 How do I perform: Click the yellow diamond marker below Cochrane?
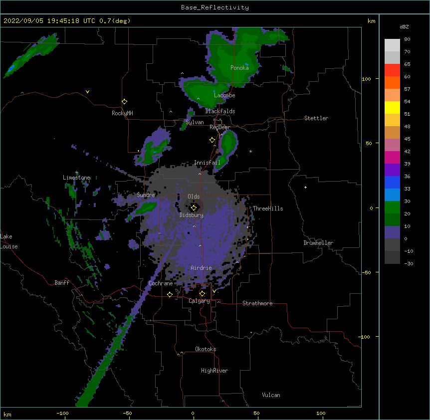(x=170, y=294)
